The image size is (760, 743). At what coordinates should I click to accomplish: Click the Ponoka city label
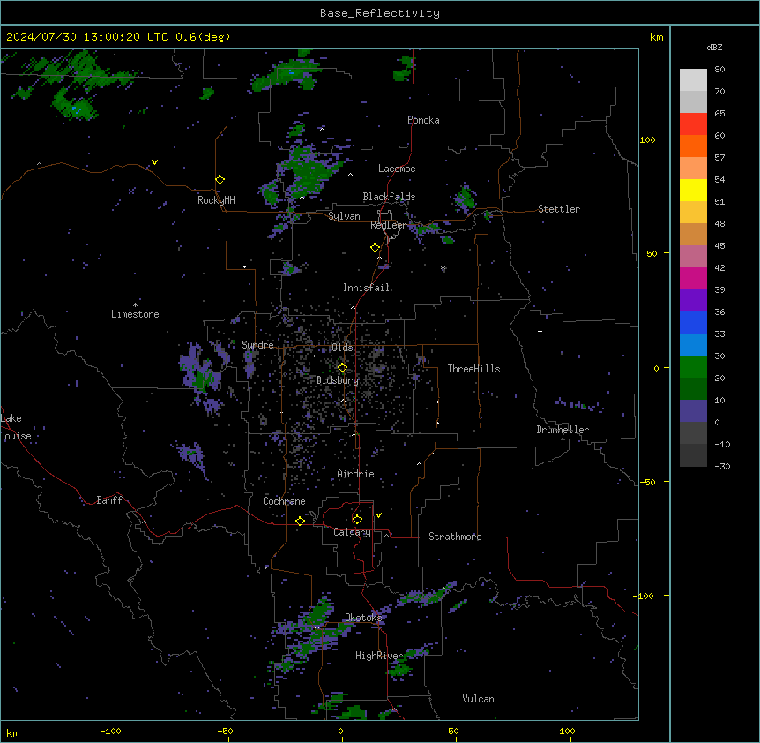(423, 120)
